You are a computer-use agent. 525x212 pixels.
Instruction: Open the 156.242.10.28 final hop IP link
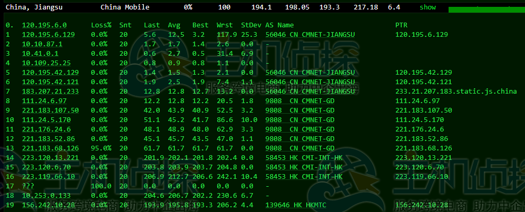[48, 205]
